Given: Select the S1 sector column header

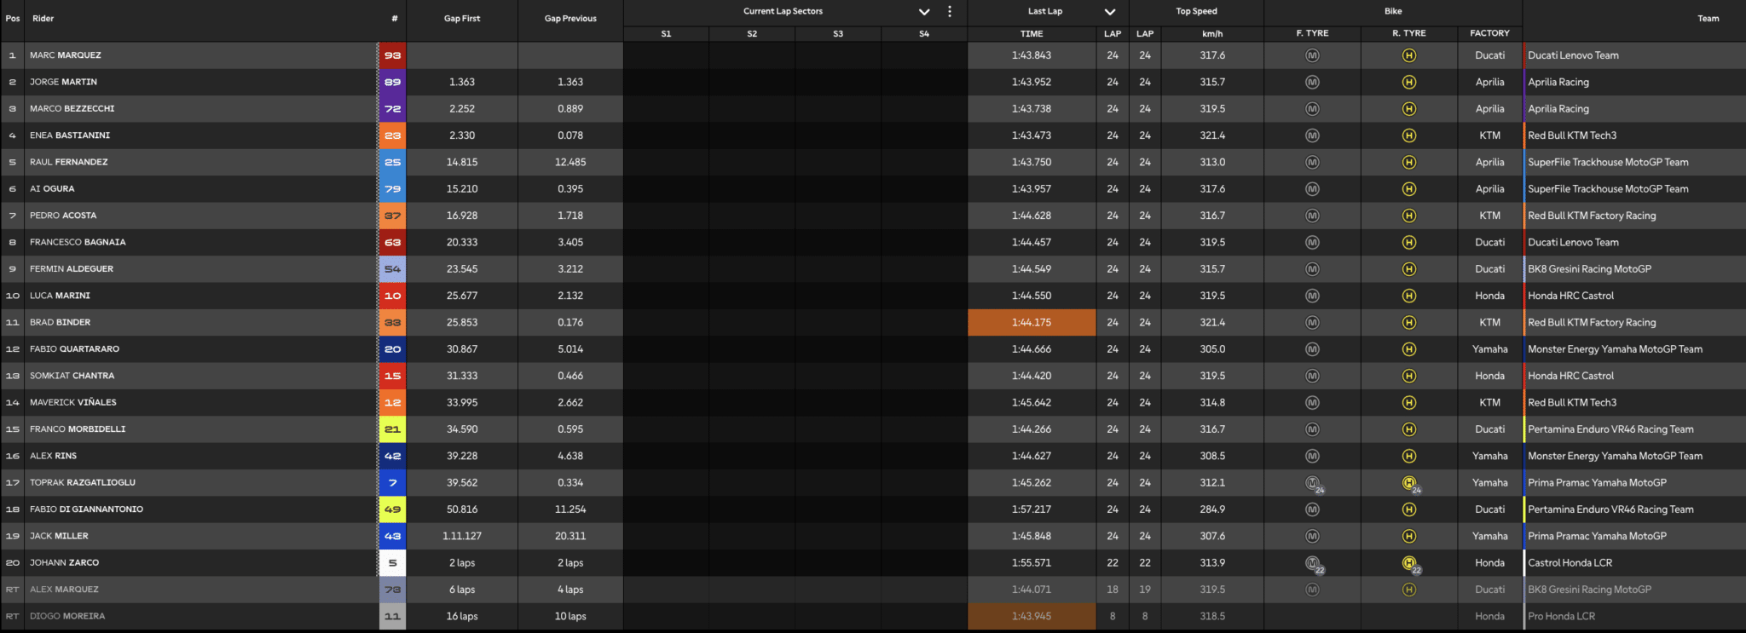Looking at the screenshot, I should point(666,34).
